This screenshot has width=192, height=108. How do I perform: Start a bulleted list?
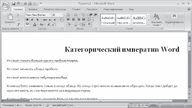click(68, 15)
